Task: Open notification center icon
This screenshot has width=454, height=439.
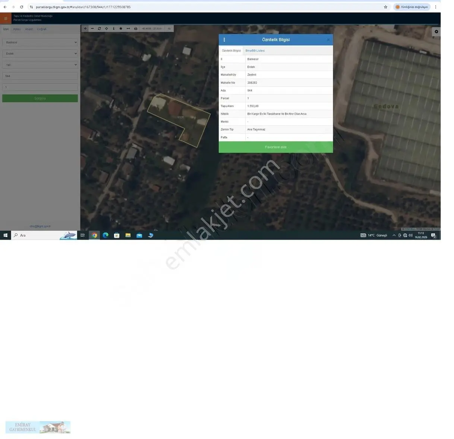Action: tap(433, 235)
